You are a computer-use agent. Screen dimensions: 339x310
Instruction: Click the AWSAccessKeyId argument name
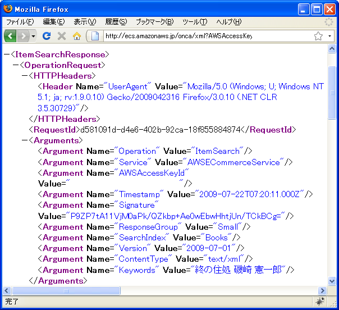(x=152, y=173)
